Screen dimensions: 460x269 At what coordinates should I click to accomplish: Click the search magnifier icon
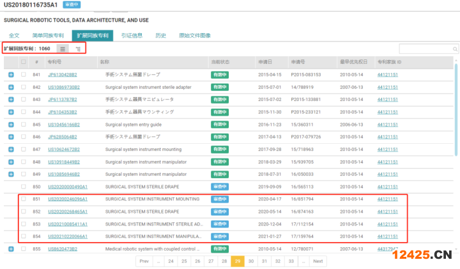click(455, 49)
